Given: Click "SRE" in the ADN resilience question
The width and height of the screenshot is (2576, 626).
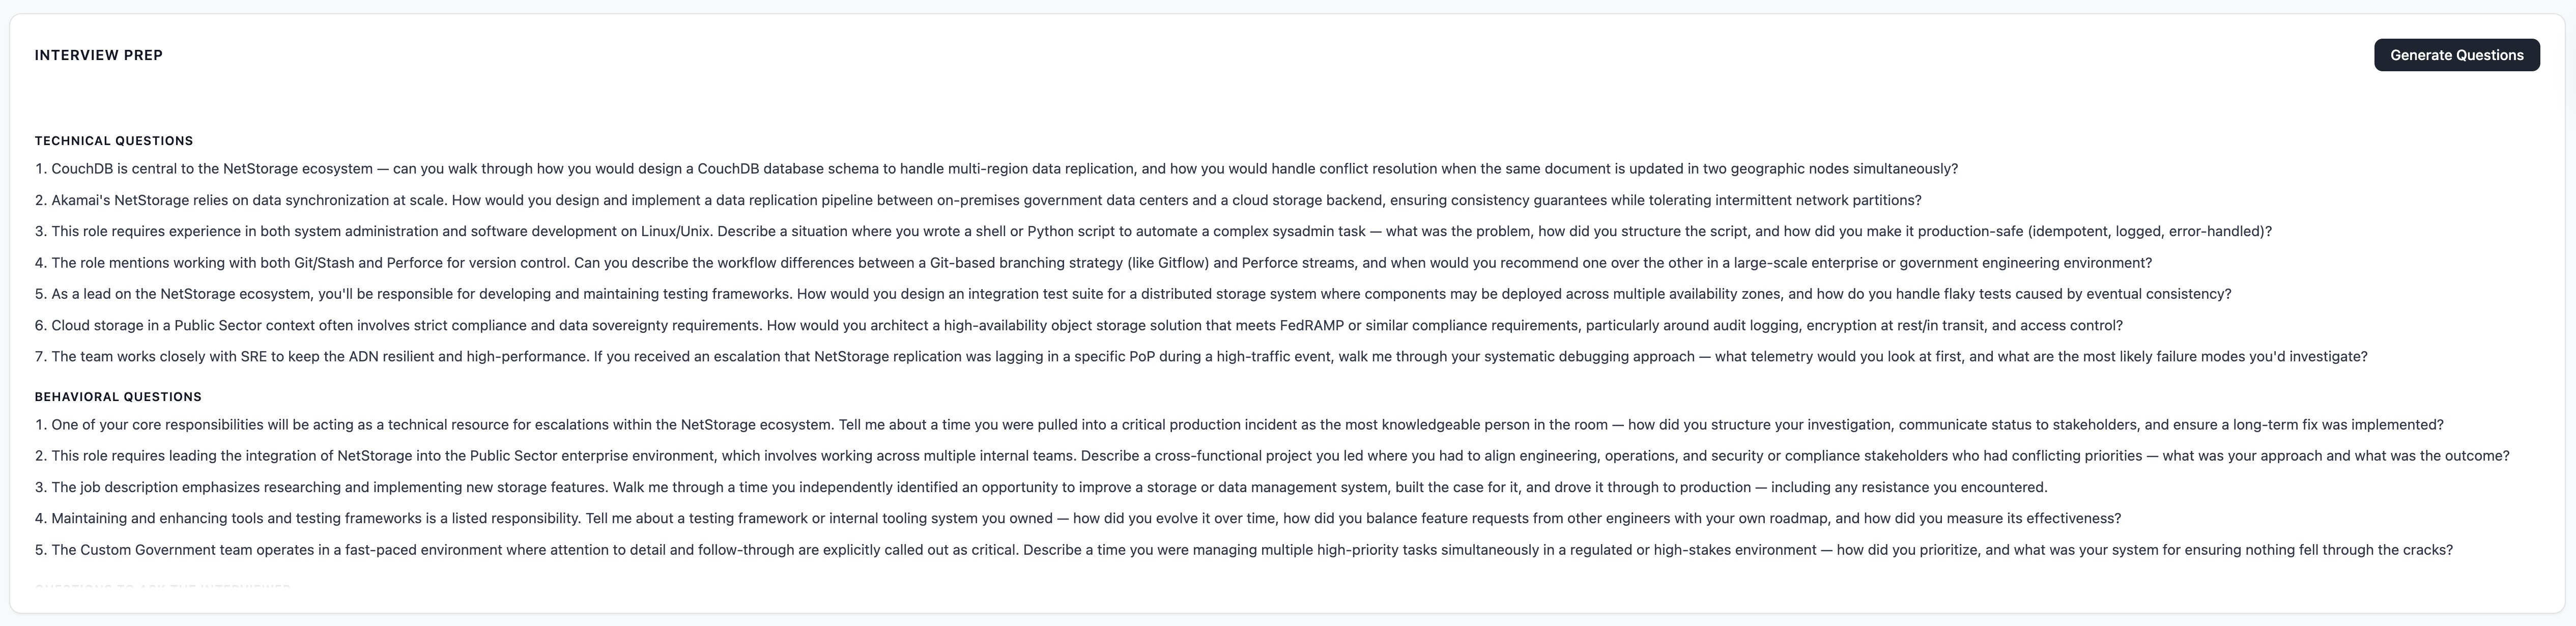Looking at the screenshot, I should tap(254, 357).
